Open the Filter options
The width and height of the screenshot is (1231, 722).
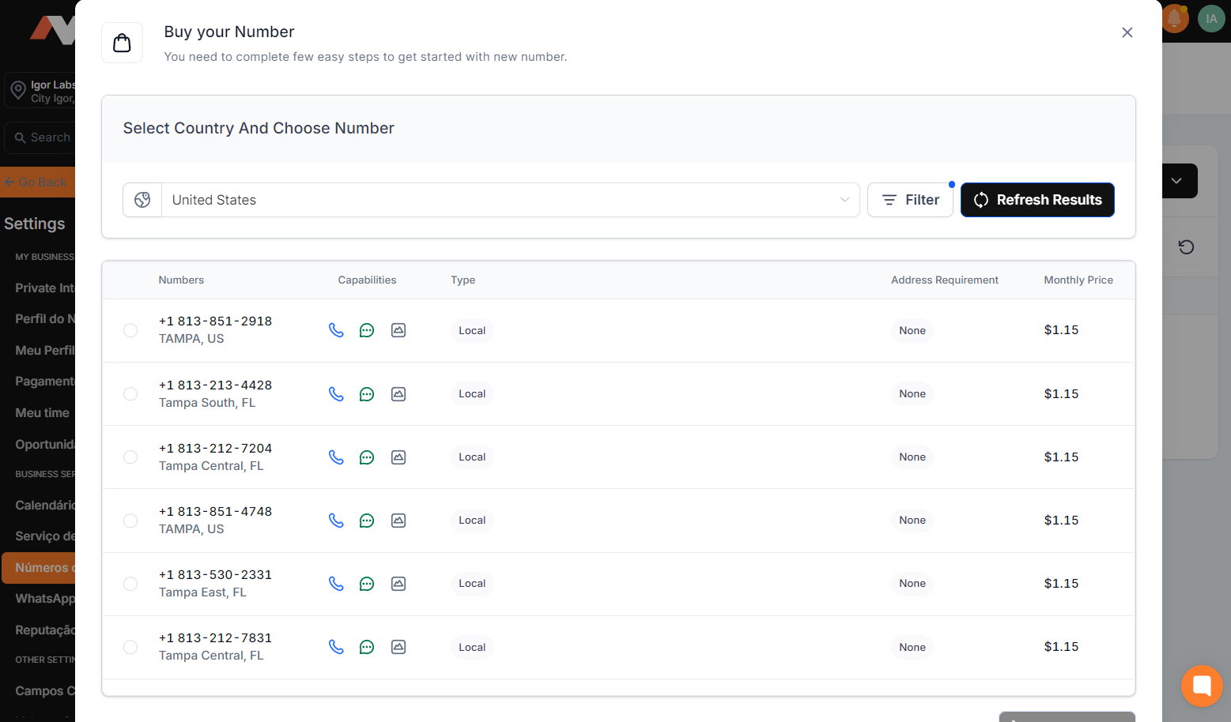[x=910, y=200]
